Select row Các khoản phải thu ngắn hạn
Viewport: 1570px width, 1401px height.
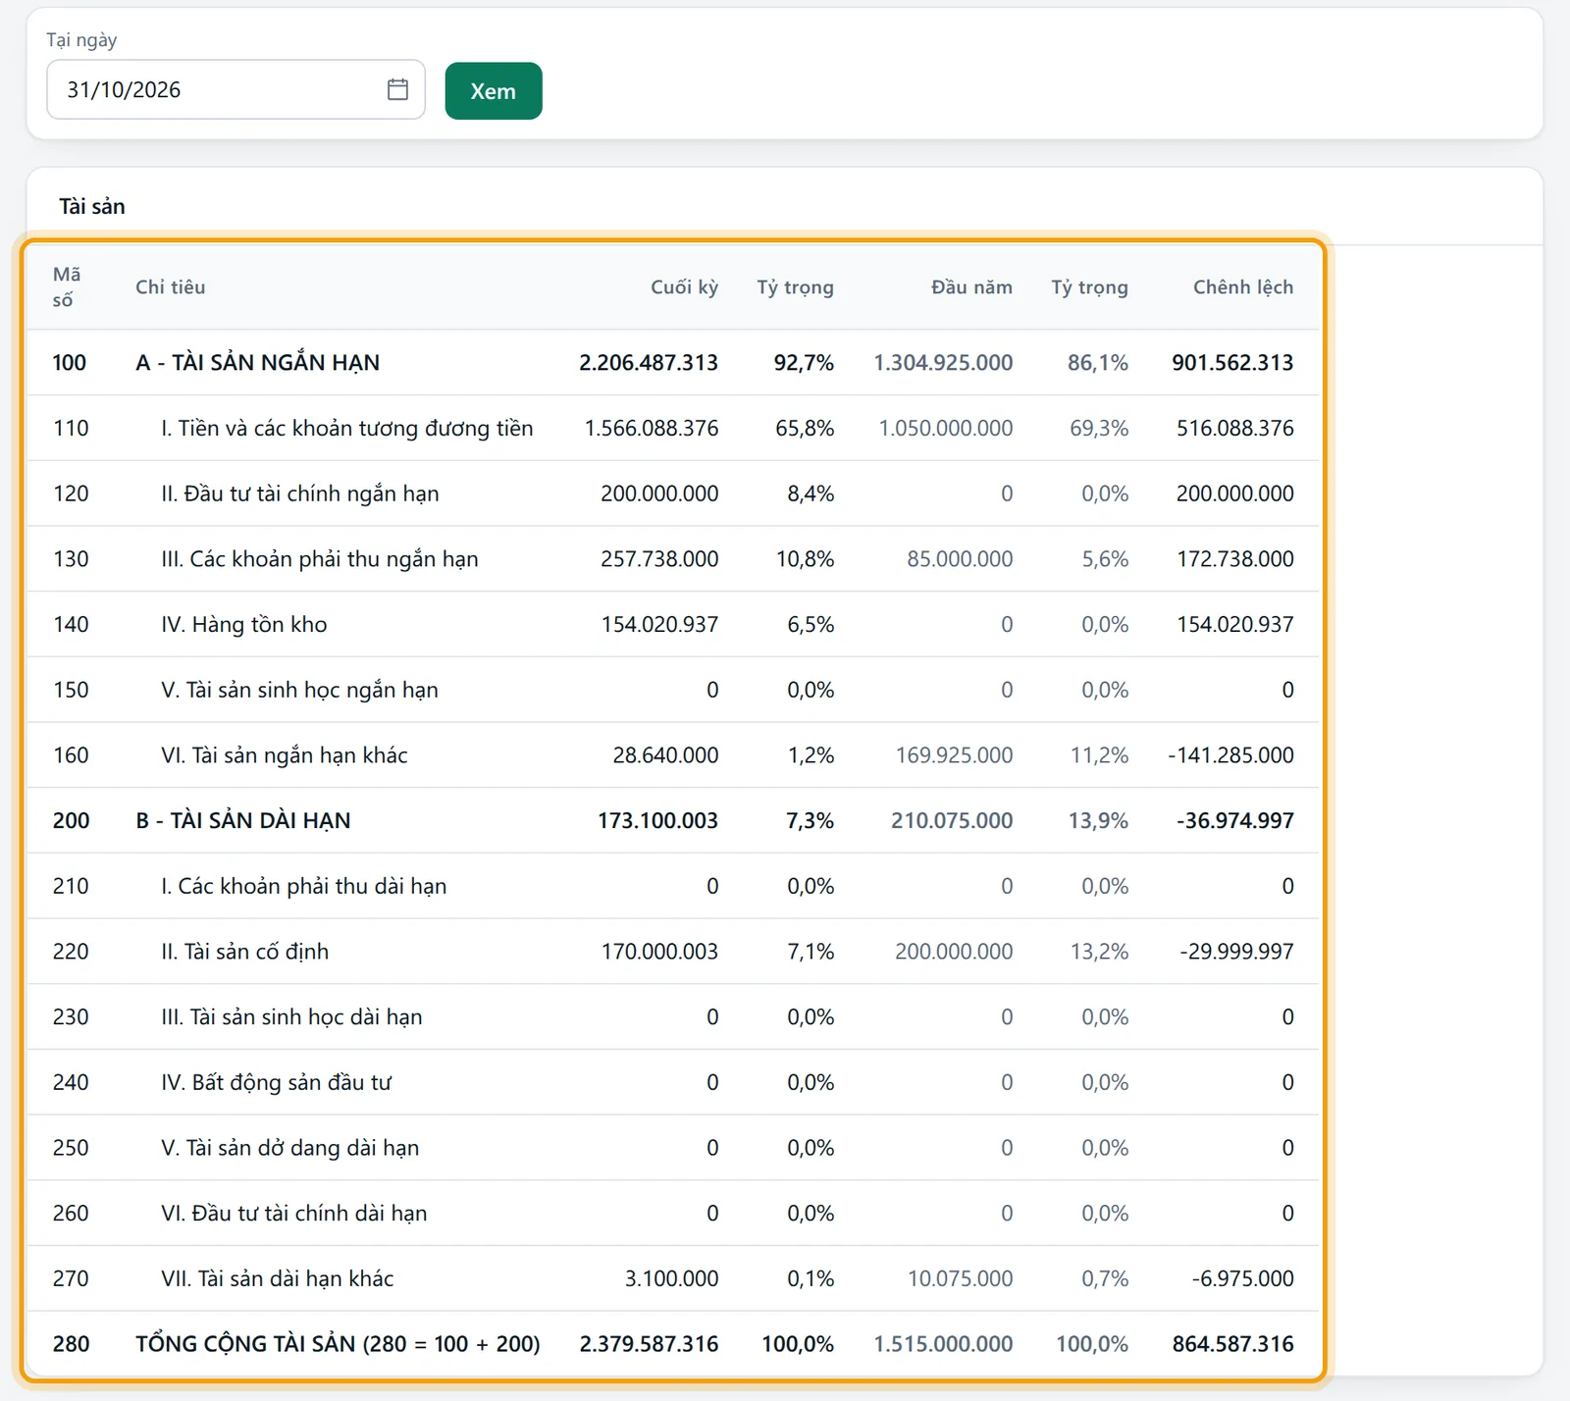(x=673, y=558)
